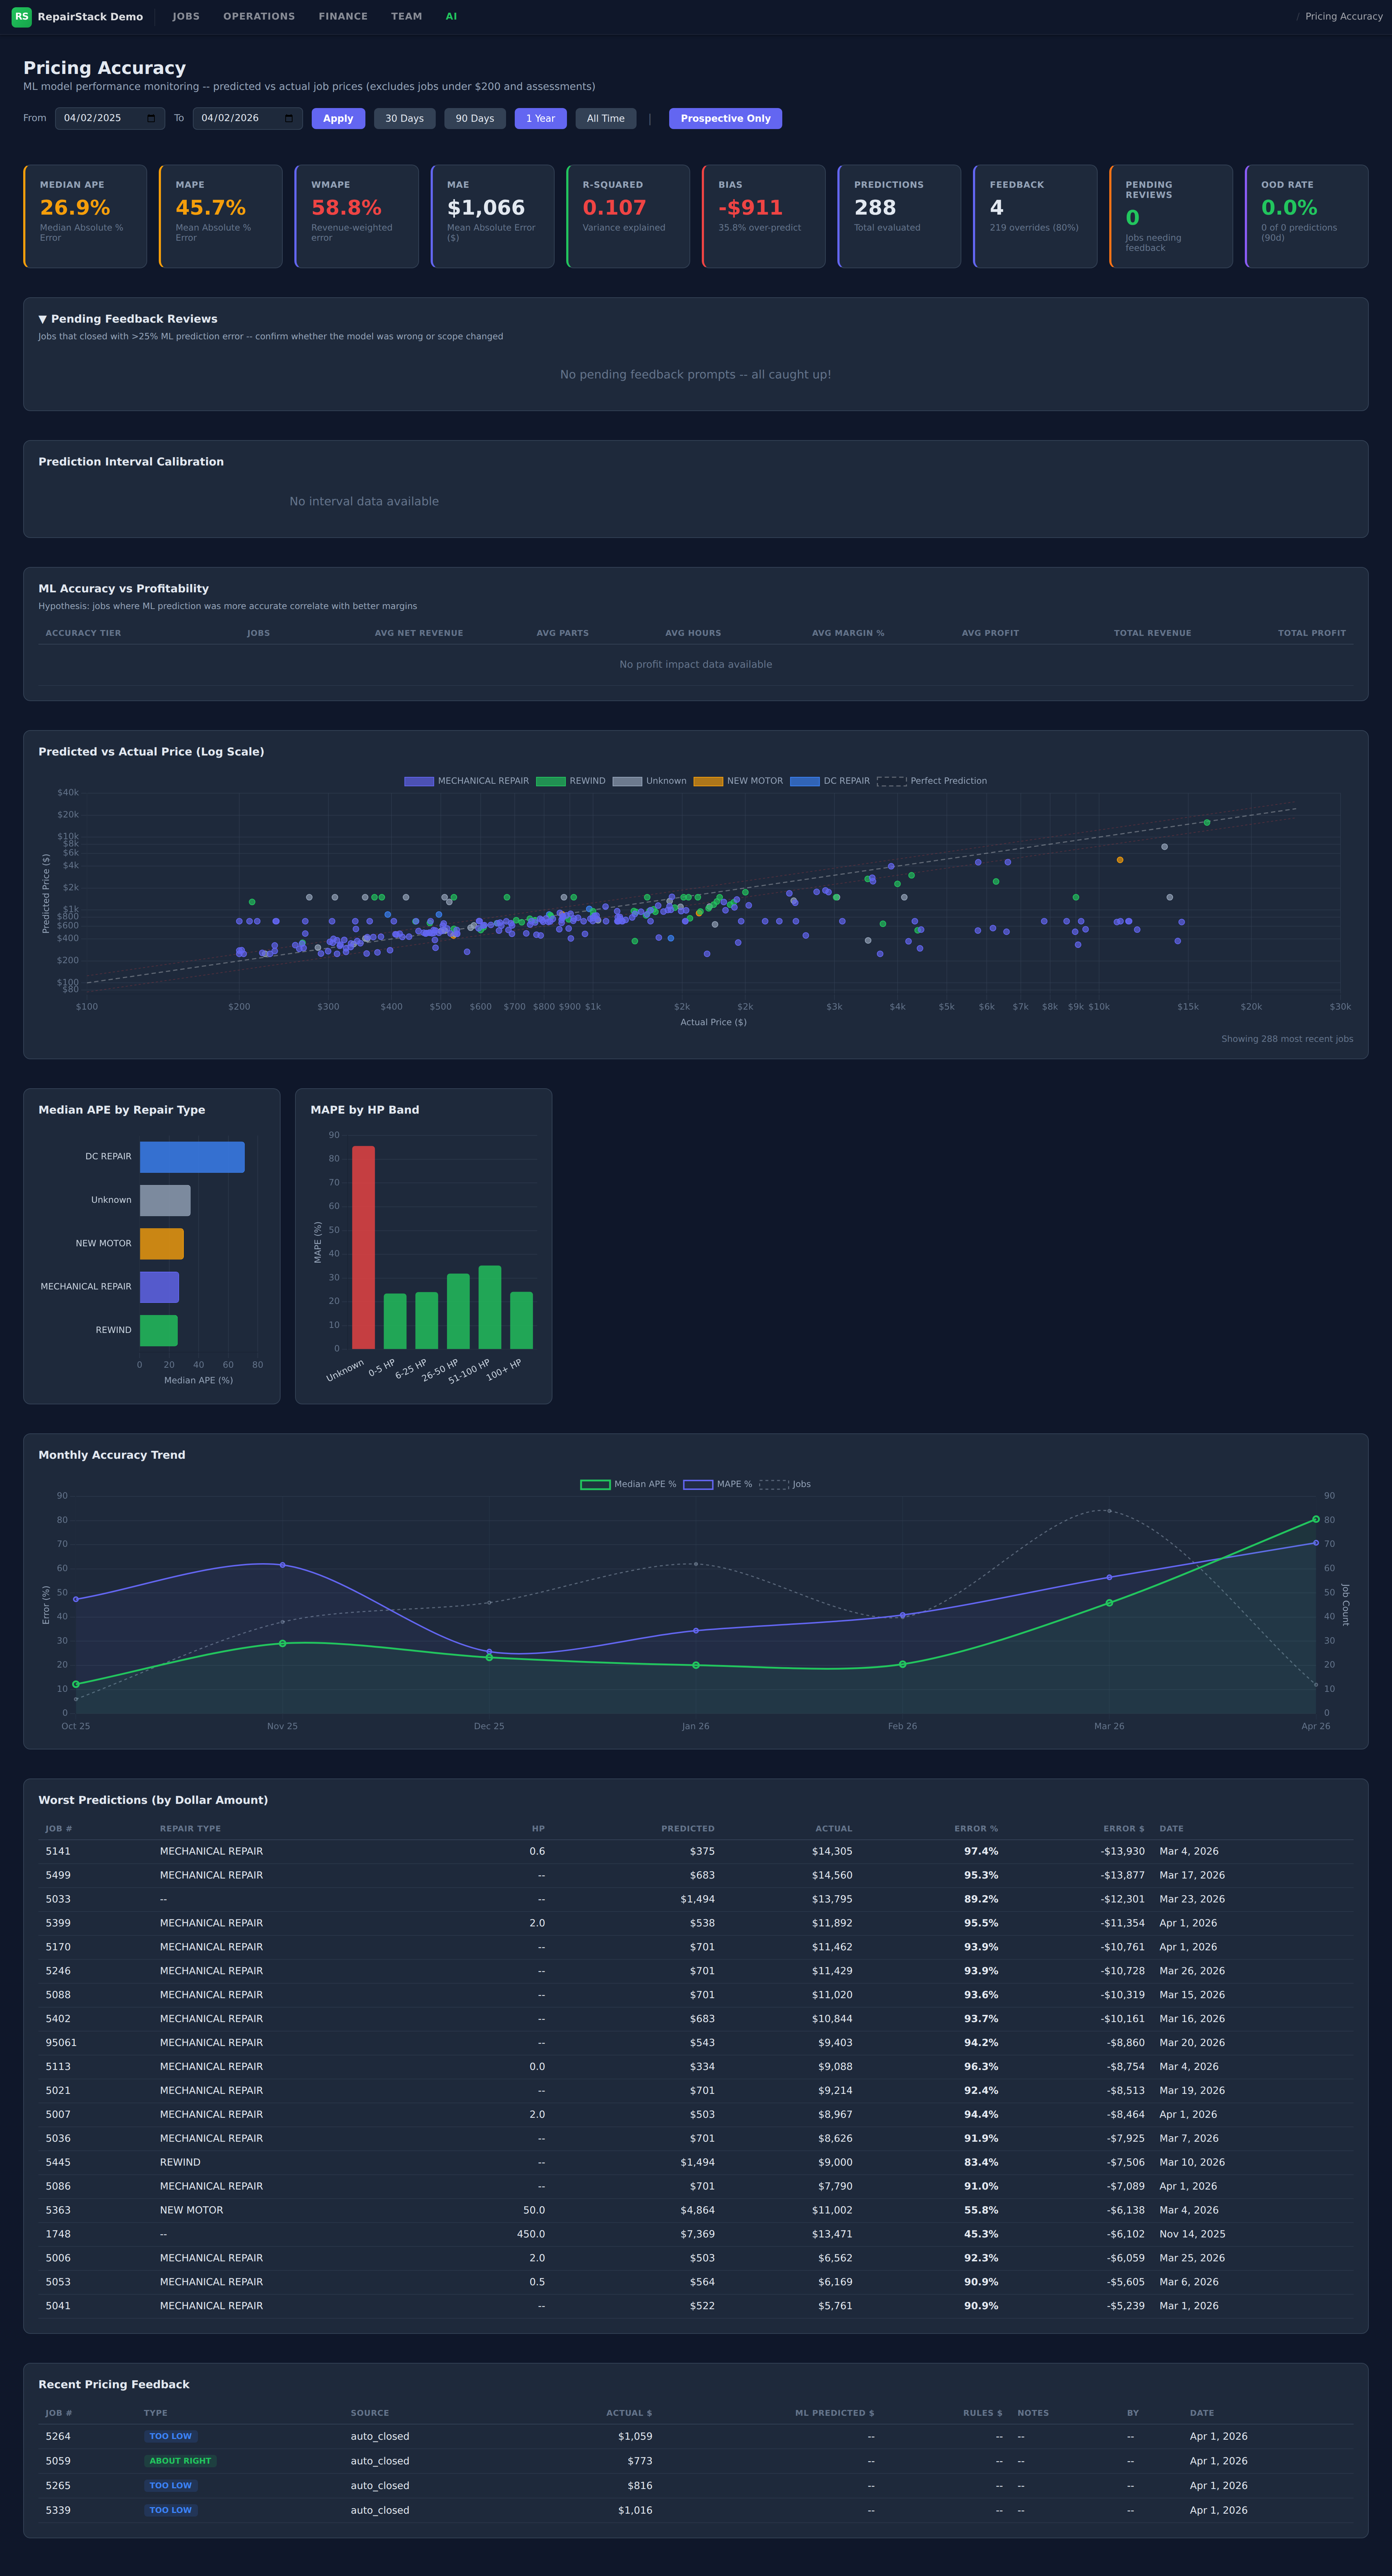
Task: Toggle Median APE % trend legend
Action: (595, 1485)
